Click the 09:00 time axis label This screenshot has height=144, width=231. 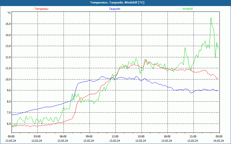90,137
